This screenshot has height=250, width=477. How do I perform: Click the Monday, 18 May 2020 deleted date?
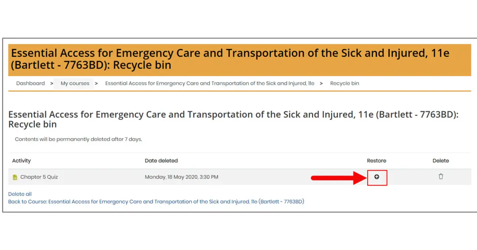click(181, 177)
